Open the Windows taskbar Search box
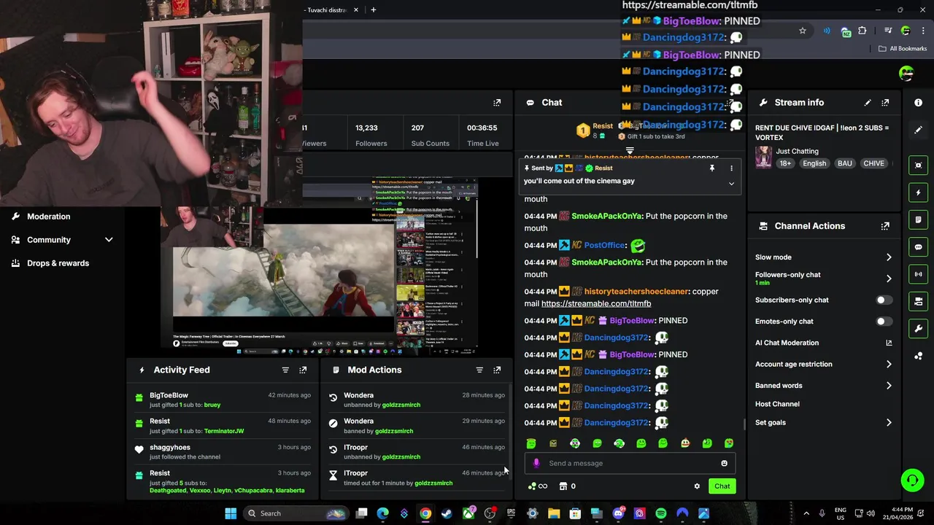This screenshot has width=934, height=525. point(295,513)
